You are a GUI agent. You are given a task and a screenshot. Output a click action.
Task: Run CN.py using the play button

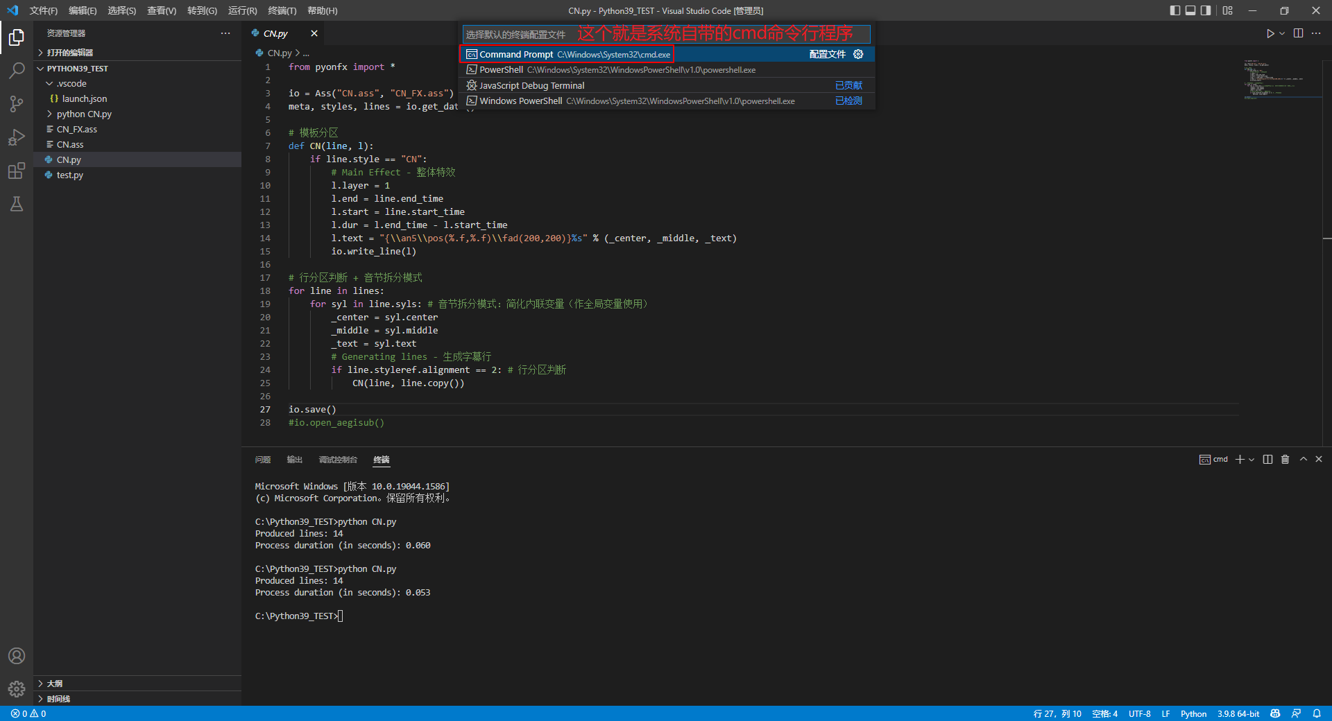tap(1270, 33)
